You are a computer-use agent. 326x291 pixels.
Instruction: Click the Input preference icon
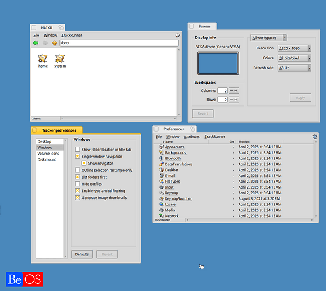pyautogui.click(x=162, y=187)
